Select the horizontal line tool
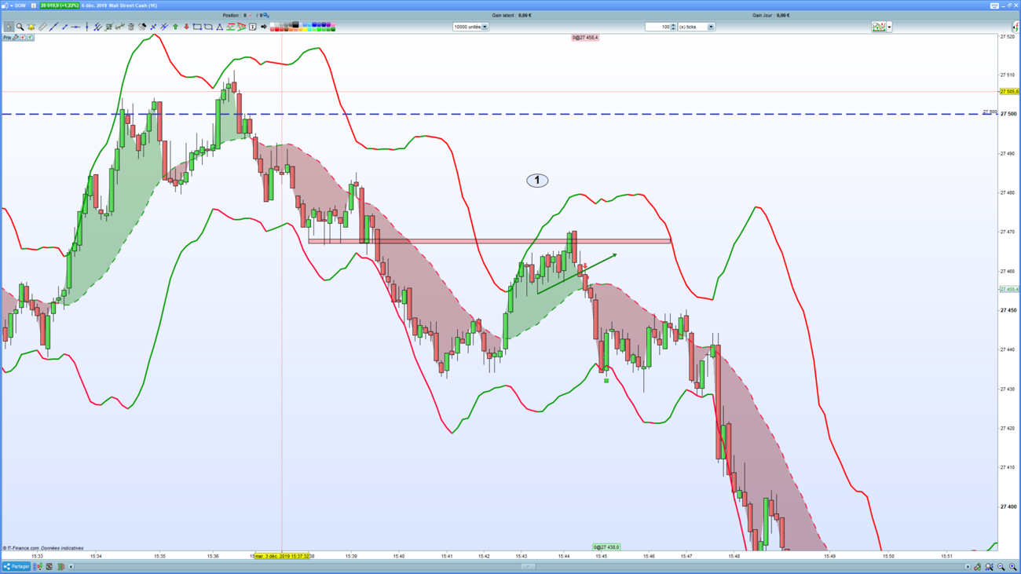Viewport: 1021px width, 574px height. tap(75, 27)
